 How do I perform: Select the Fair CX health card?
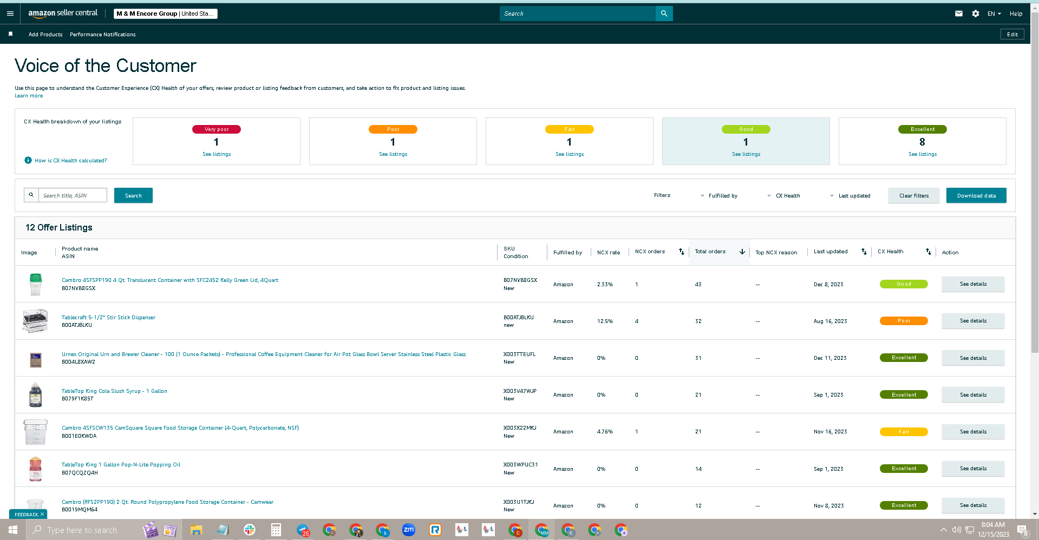[x=570, y=141]
